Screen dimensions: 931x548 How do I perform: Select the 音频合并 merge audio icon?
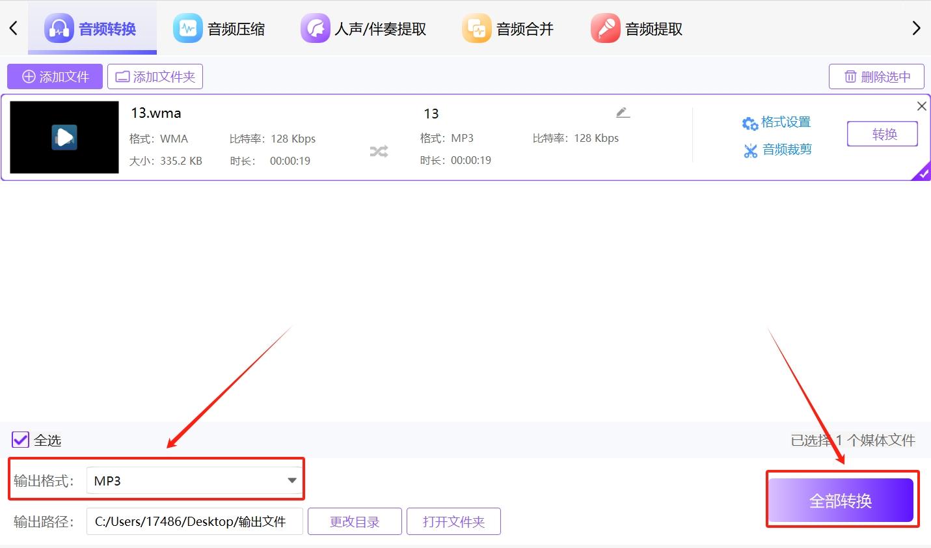(x=476, y=27)
